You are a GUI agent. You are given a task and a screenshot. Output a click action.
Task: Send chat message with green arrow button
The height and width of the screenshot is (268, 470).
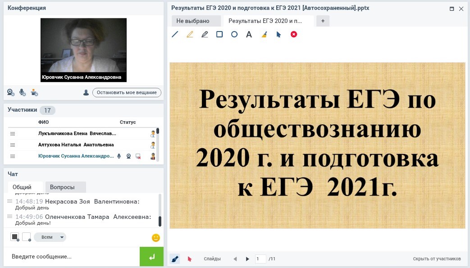point(152,257)
